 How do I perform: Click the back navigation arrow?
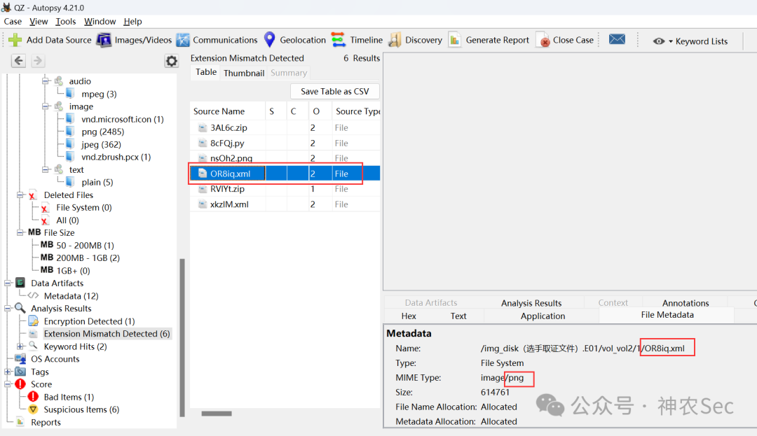18,61
